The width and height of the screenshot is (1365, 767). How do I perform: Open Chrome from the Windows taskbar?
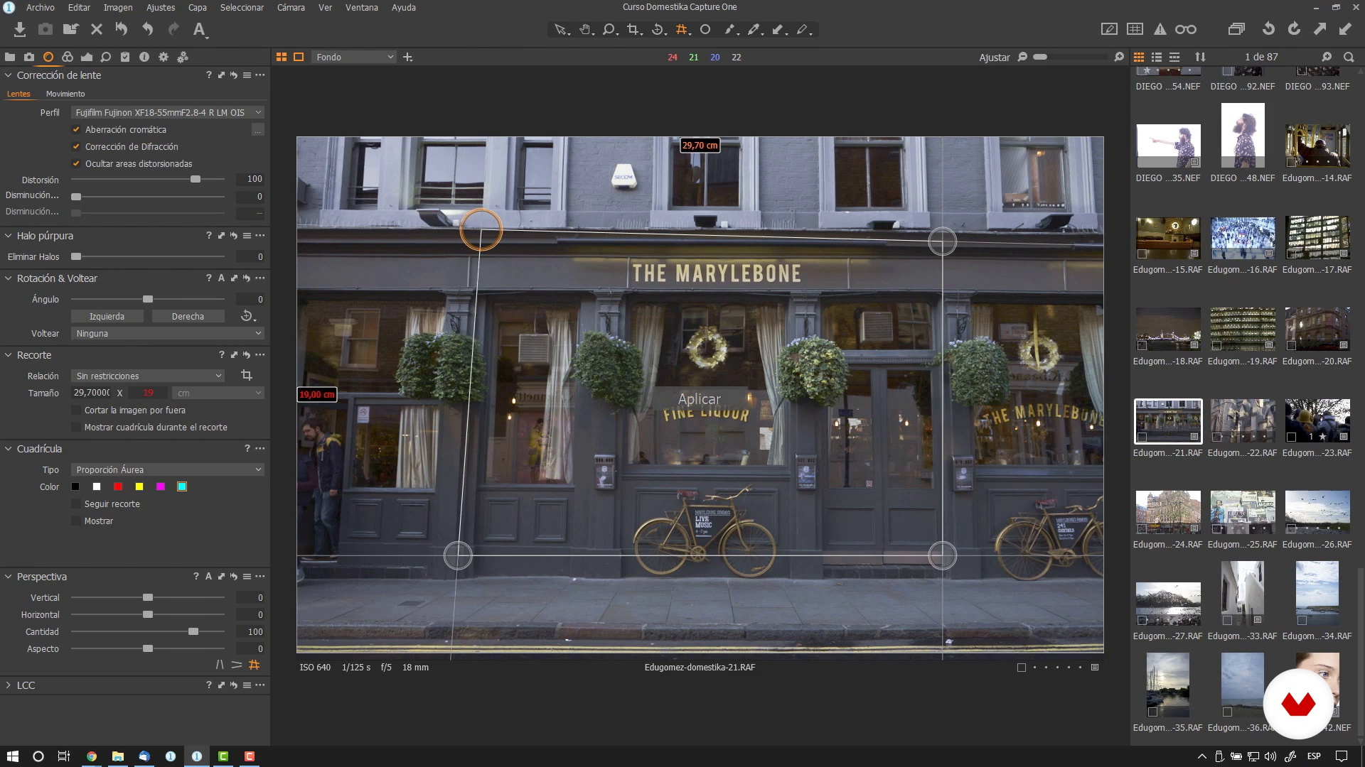tap(92, 756)
